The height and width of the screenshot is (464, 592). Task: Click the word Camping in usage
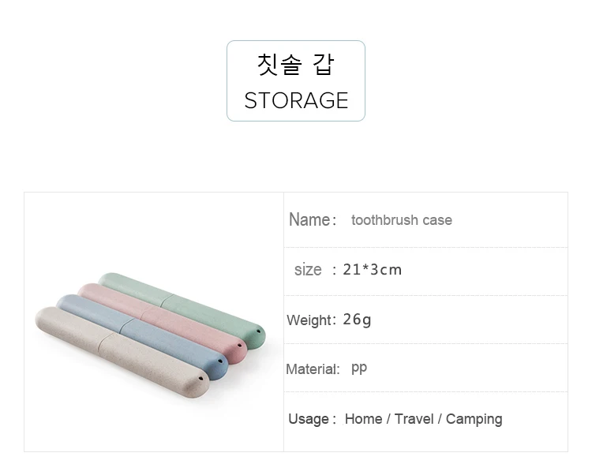[x=474, y=419]
